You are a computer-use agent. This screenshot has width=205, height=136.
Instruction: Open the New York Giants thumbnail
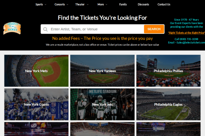pos(36,104)
